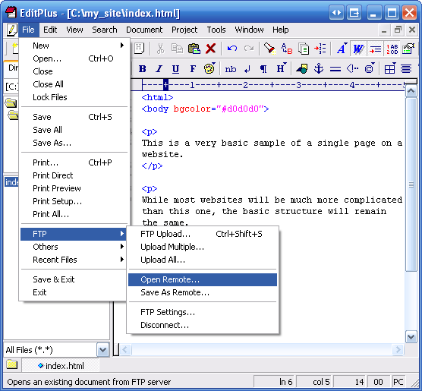Insert line break tag icon

pos(247,69)
